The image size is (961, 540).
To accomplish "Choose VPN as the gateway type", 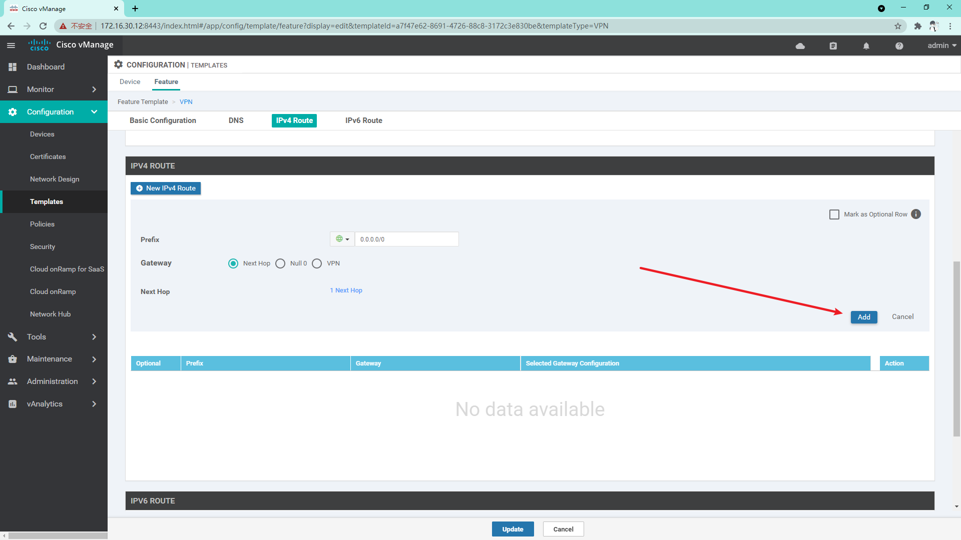I will [317, 263].
